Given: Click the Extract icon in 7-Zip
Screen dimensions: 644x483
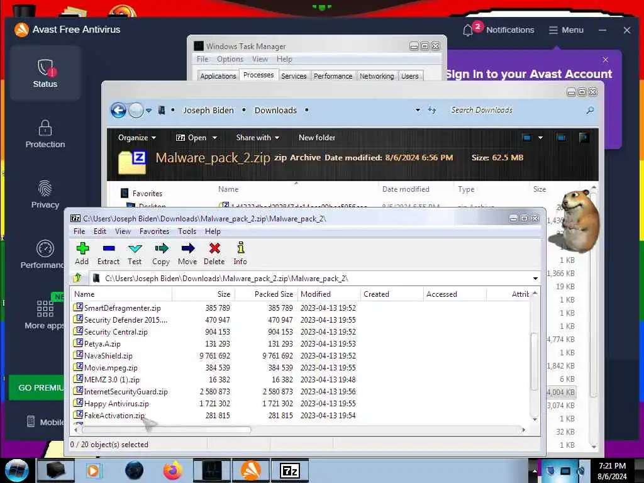Looking at the screenshot, I should (x=108, y=253).
